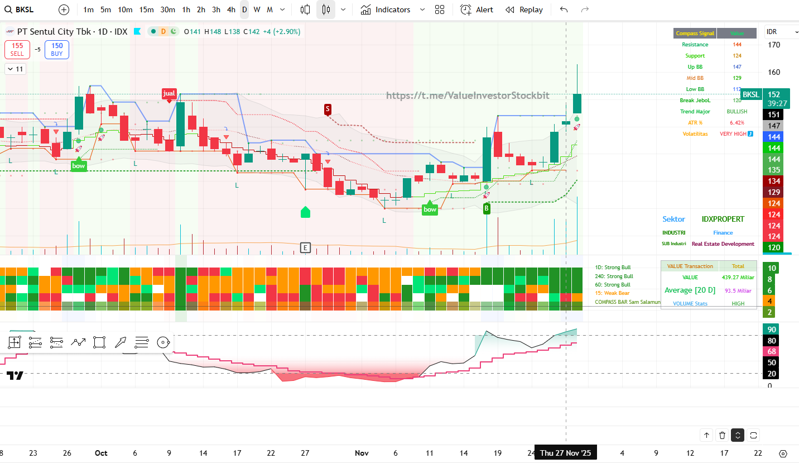This screenshot has height=463, width=799.
Task: Click the Trend Major BULLISH value
Action: tap(737, 112)
